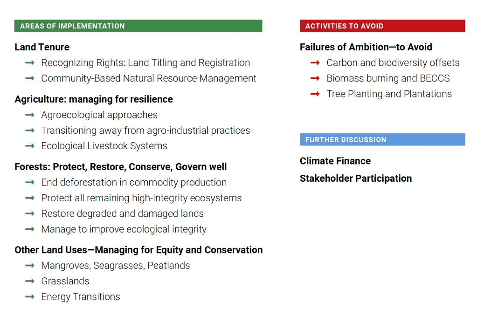Image resolution: width=484 pixels, height=329 pixels.
Task: Click the red arrow beside Tree Planting and Plantations
Action: click(315, 94)
